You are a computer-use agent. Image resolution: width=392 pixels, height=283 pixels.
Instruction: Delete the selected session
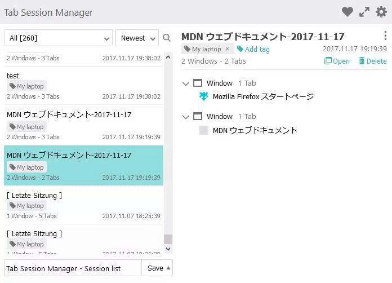click(373, 61)
